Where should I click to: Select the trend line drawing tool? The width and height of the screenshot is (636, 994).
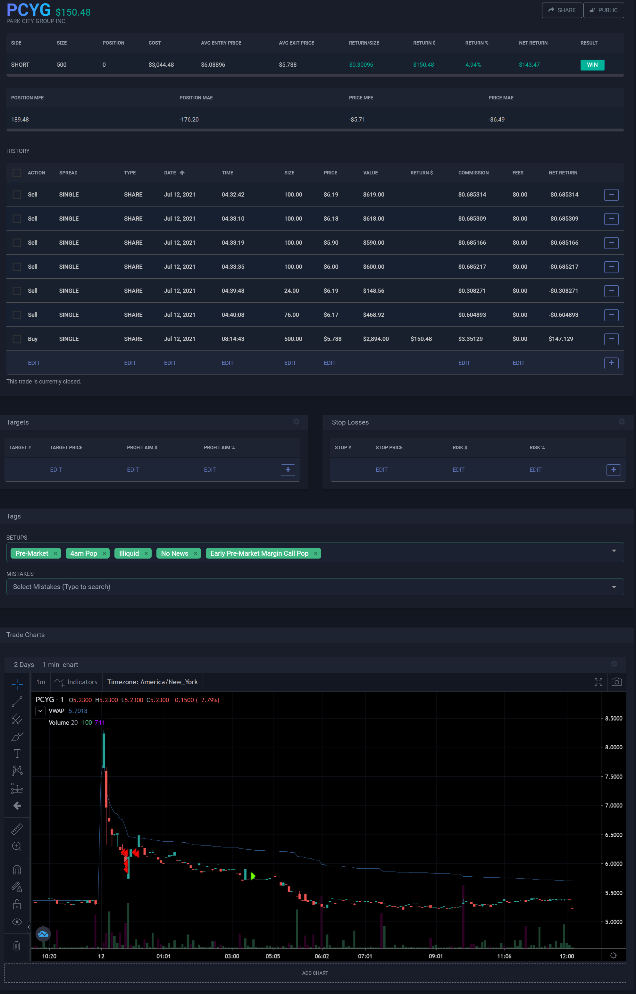pyautogui.click(x=17, y=701)
